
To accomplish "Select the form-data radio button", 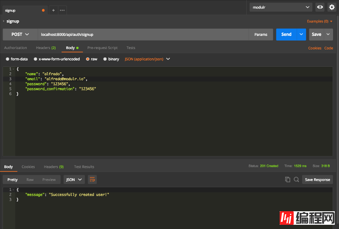I will 8,59.
